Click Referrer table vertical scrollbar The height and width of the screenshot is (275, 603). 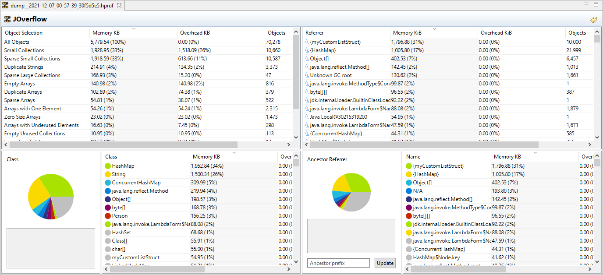tap(597, 39)
